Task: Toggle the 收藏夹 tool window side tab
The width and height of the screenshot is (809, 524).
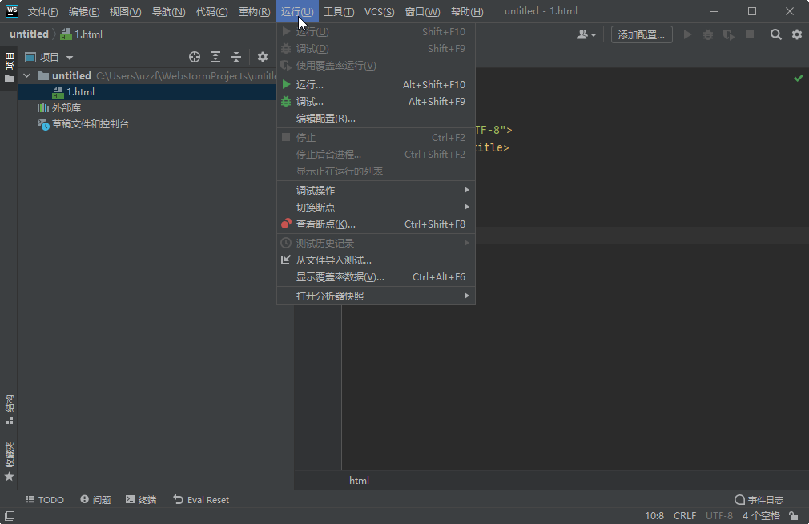Action: pyautogui.click(x=10, y=461)
